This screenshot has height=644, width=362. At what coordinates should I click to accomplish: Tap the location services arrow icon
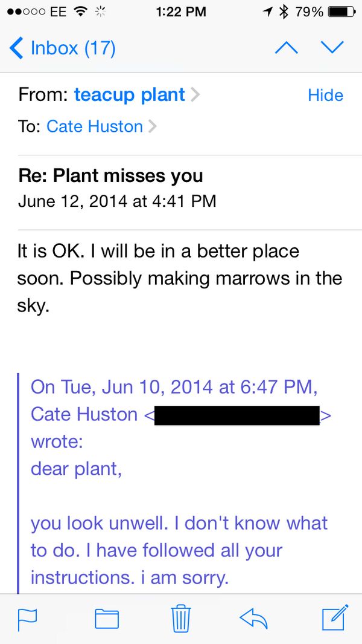pos(267,11)
